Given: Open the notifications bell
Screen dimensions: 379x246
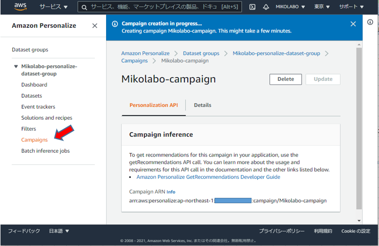Looking at the screenshot, I should [266, 7].
